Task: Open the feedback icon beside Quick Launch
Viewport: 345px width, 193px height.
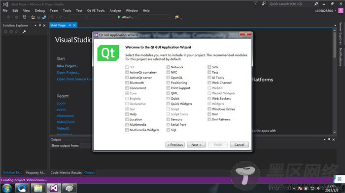Action: (x=264, y=3)
